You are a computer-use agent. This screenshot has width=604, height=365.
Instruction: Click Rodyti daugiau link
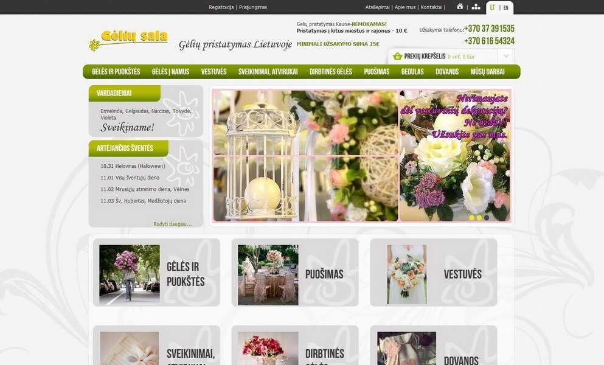(x=172, y=224)
